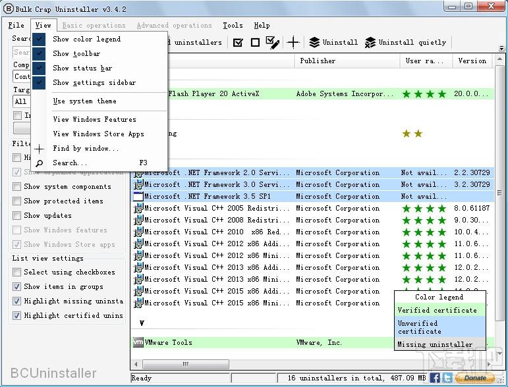Select Use system theme menu item
Viewport: 508px width, 387px height.
99,101
